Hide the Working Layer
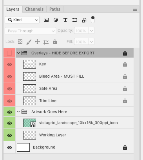The width and height of the screenshot is (143, 160). [9, 135]
